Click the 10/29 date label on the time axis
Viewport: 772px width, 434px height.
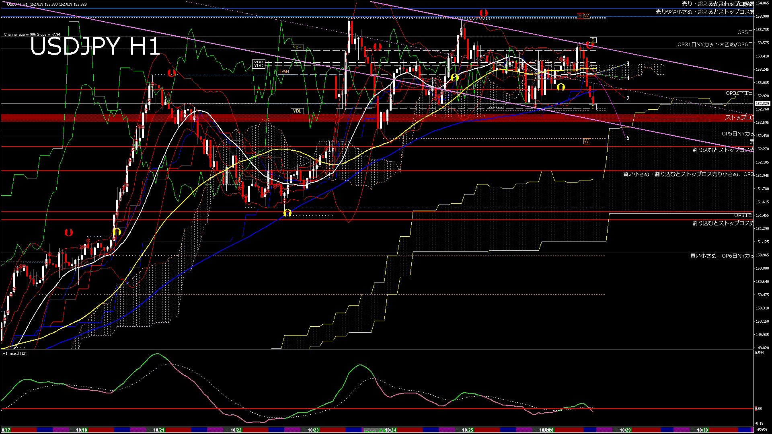pyautogui.click(x=625, y=430)
